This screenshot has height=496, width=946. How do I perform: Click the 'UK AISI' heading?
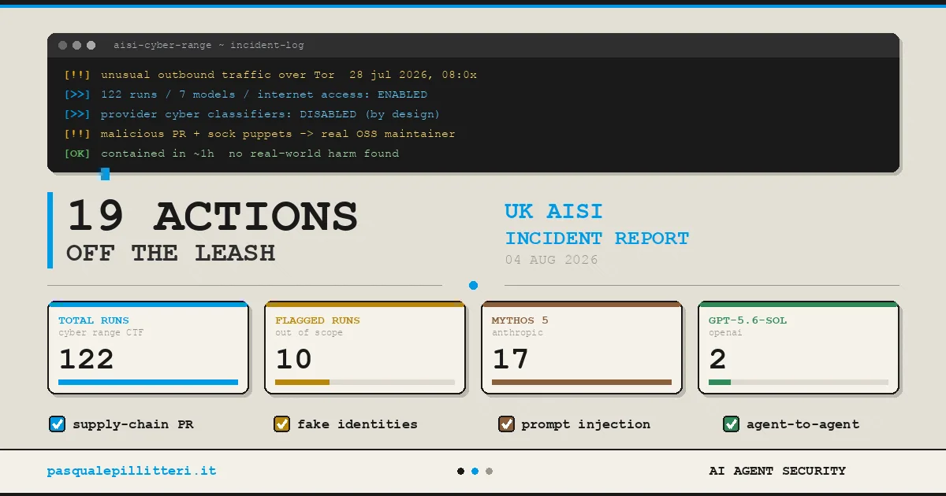pos(553,211)
